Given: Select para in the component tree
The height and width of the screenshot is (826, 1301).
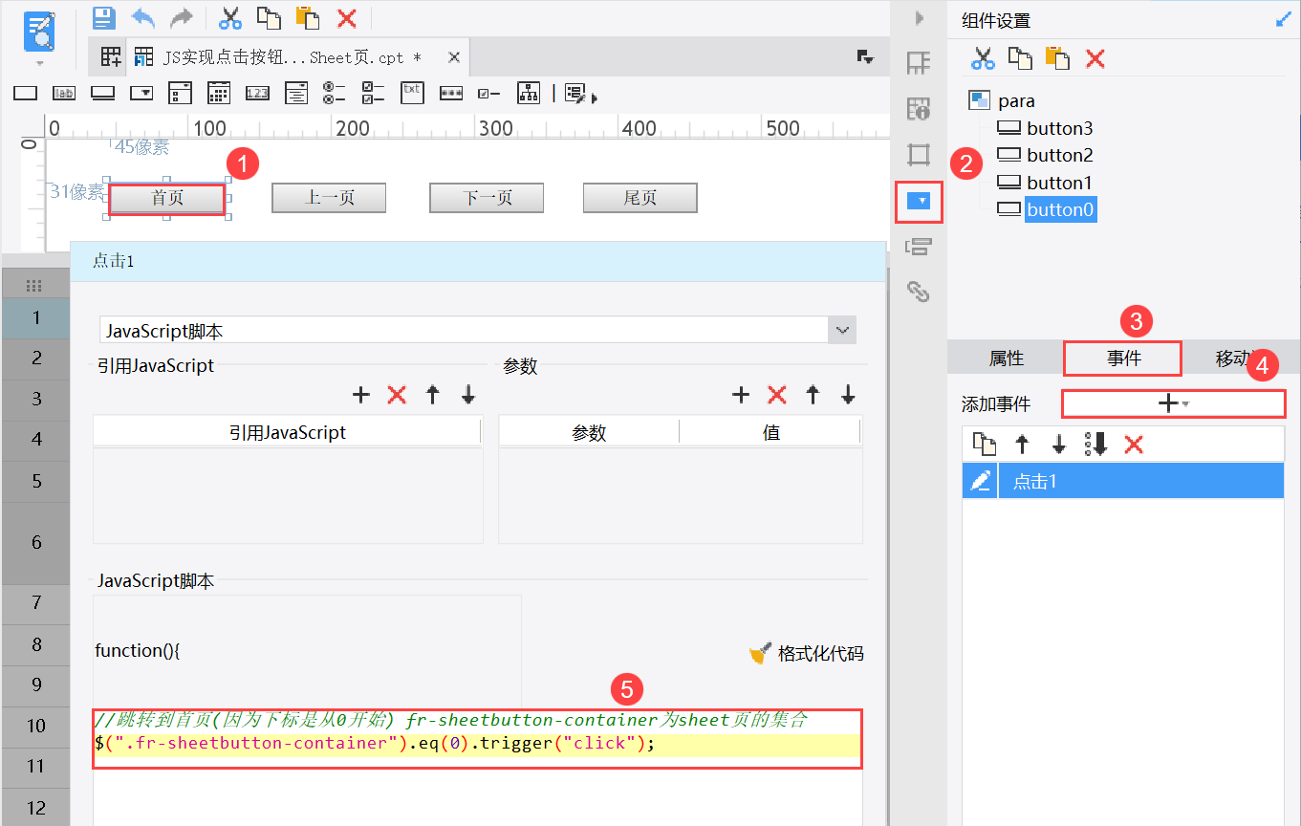Looking at the screenshot, I should [x=1016, y=100].
